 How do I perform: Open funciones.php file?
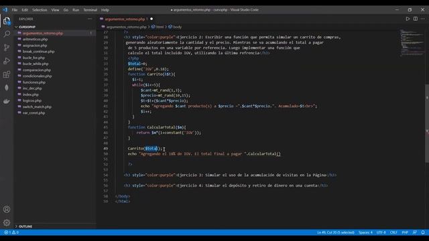coord(34,82)
